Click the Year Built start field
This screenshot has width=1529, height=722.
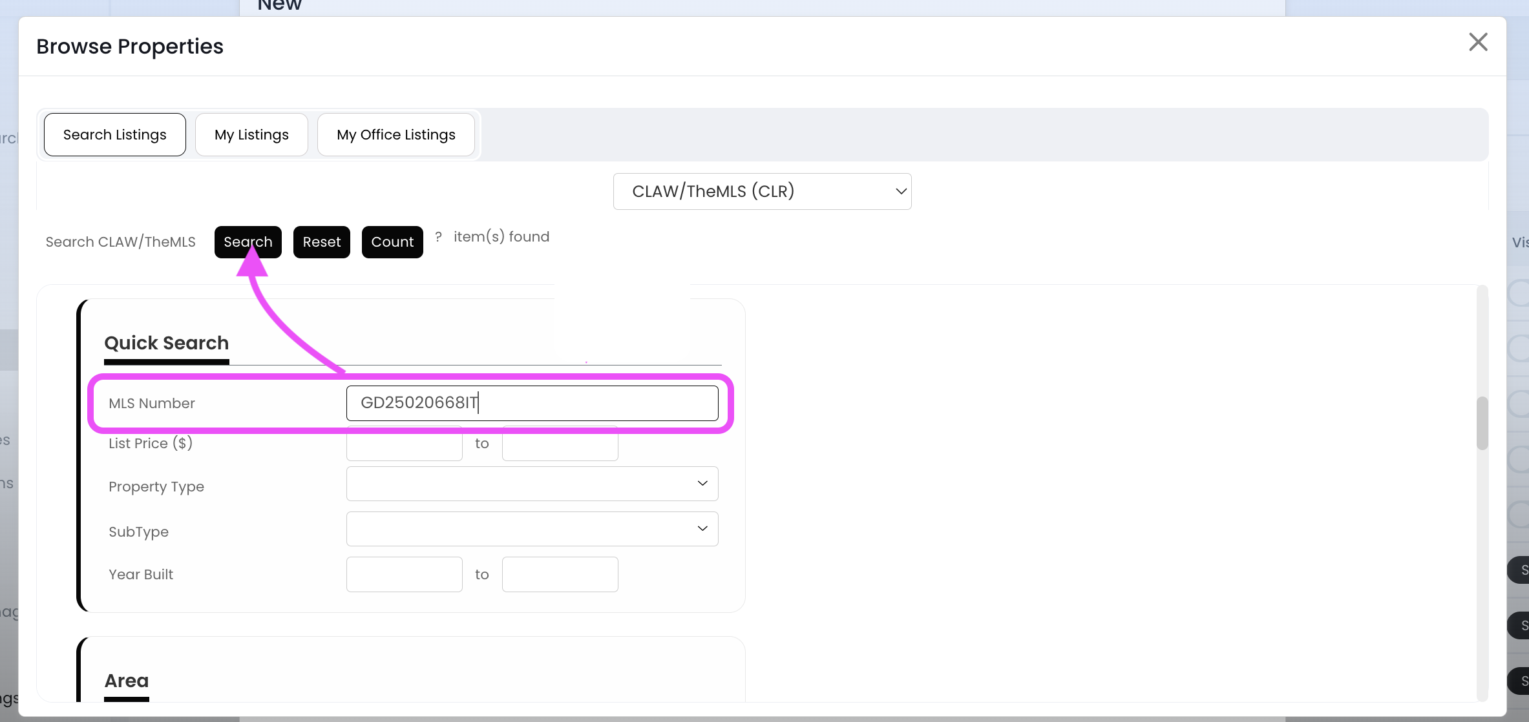(404, 574)
